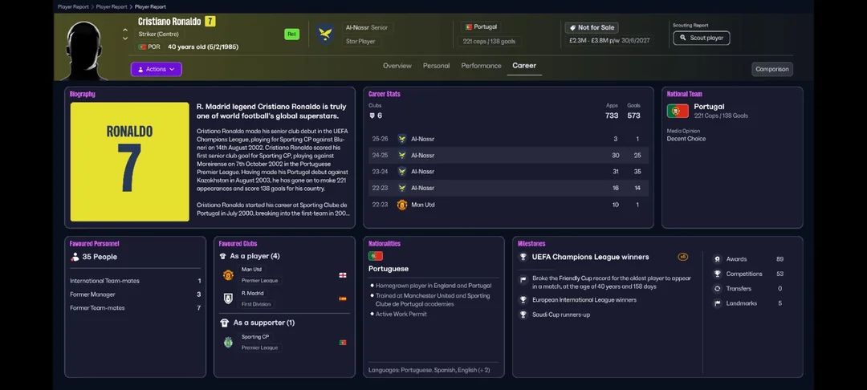The image size is (867, 390).
Task: Click R. Madrid crest in Favoured Clubs
Action: coord(228,299)
